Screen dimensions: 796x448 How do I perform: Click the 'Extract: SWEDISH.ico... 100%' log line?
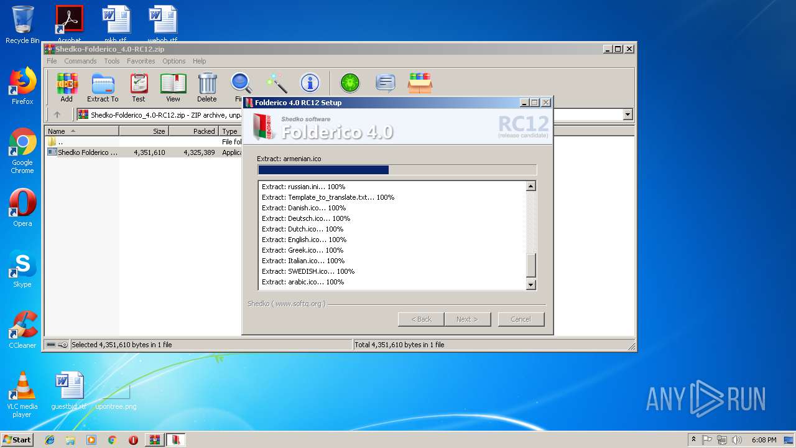point(308,271)
